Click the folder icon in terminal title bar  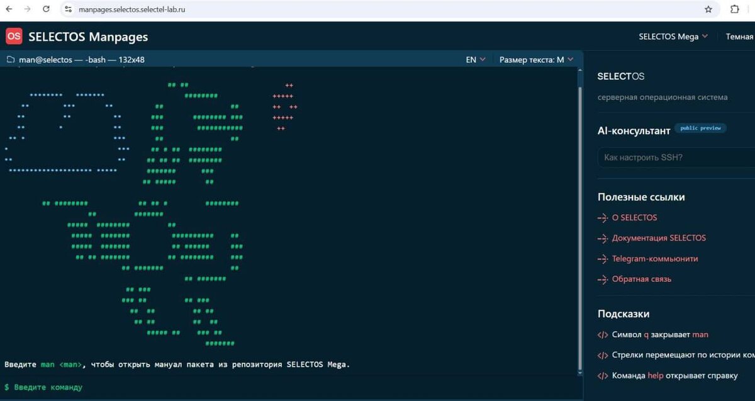[x=10, y=60]
